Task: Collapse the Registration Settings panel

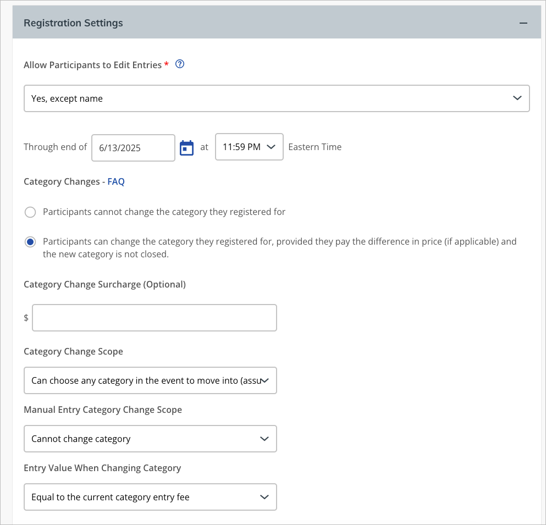Action: coord(523,23)
